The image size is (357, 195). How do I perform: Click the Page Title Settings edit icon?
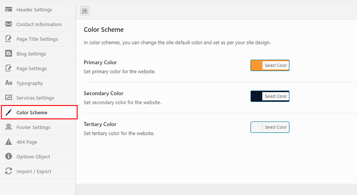point(8,39)
